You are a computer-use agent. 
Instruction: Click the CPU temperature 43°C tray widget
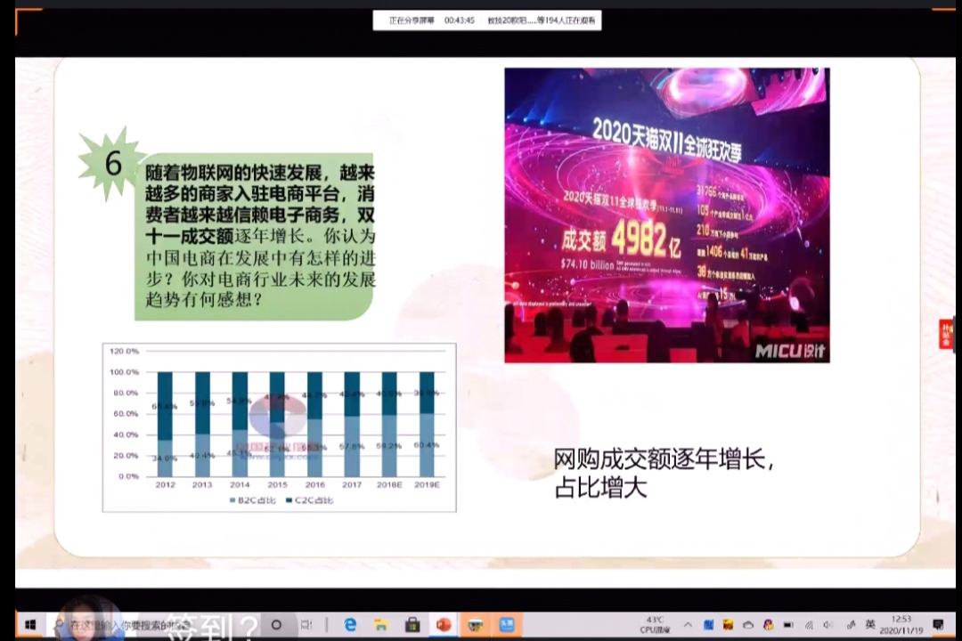point(655,624)
